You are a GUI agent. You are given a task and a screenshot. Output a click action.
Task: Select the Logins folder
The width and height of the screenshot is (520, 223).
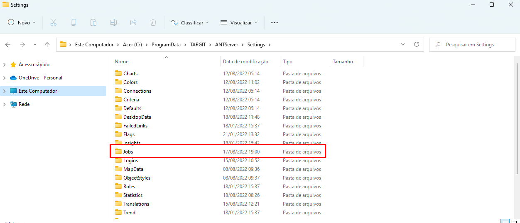tap(130, 161)
